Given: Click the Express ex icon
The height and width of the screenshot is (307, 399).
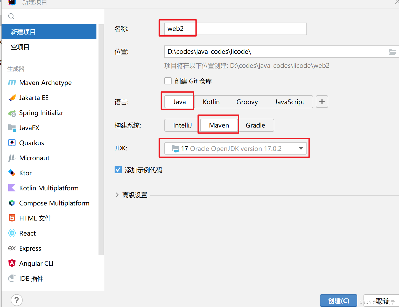Looking at the screenshot, I should (12, 248).
